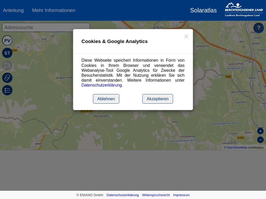This screenshot has height=199, width=266.
Task: Click the Adresssuche search field
Action: 46,27
